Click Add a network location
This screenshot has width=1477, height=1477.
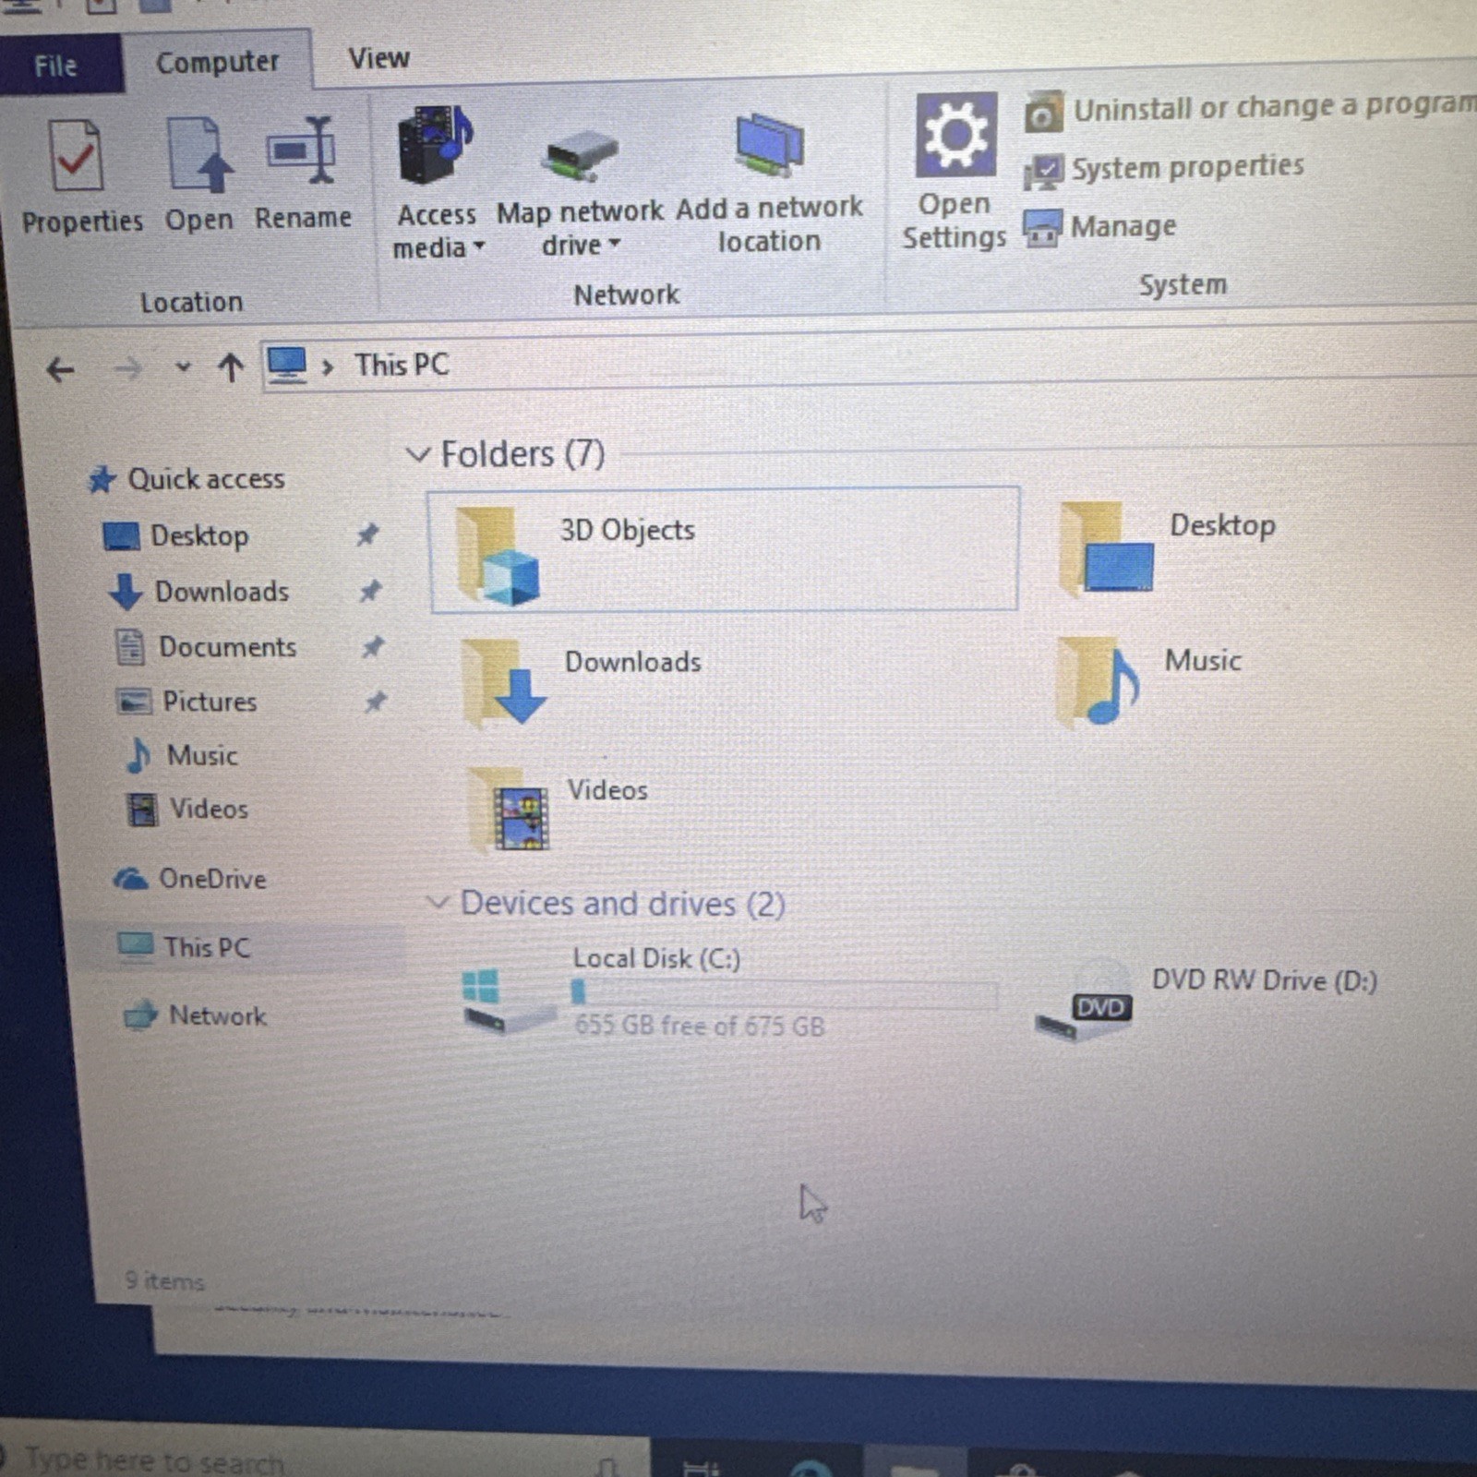pos(769,184)
